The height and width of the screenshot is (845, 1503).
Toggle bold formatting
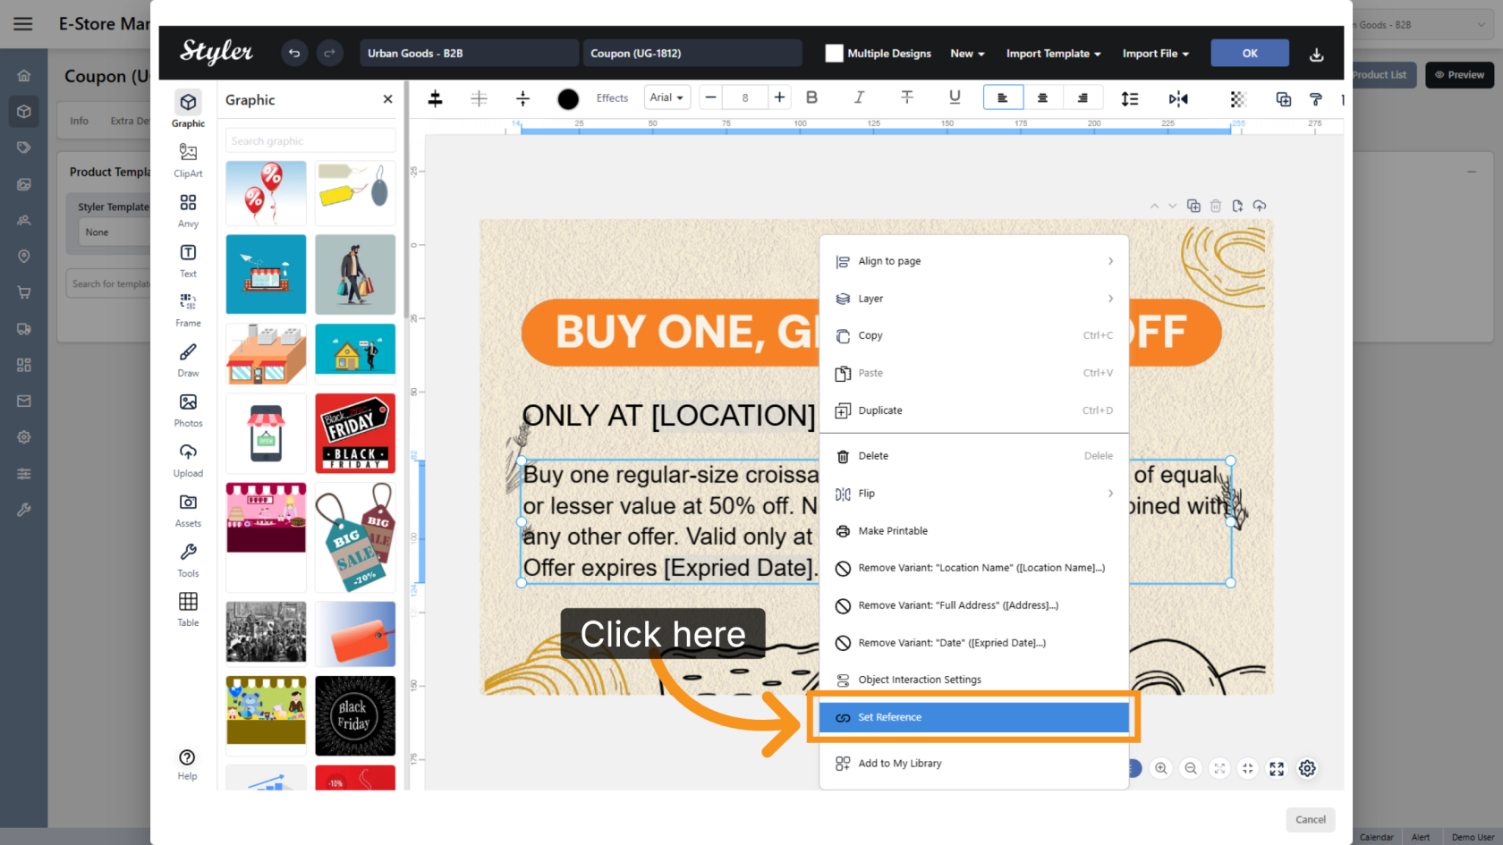coord(811,97)
